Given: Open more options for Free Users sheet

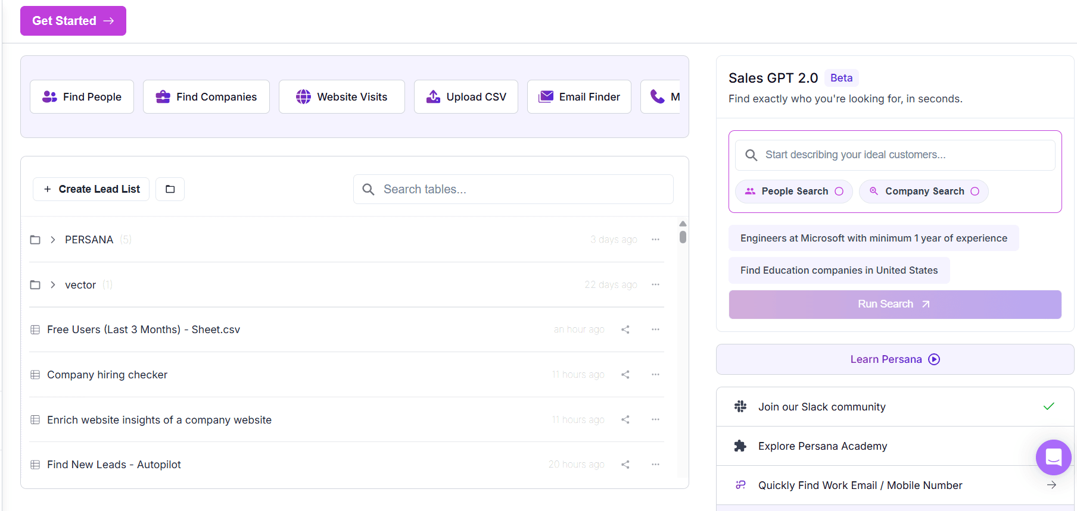Looking at the screenshot, I should click(x=655, y=329).
